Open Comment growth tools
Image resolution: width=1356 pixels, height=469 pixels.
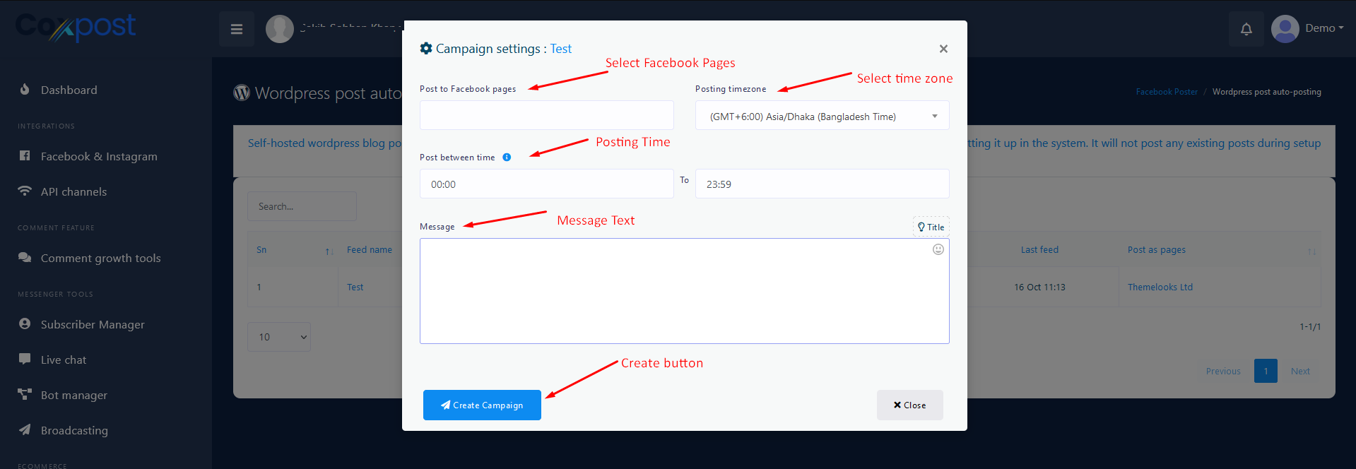pyautogui.click(x=100, y=258)
